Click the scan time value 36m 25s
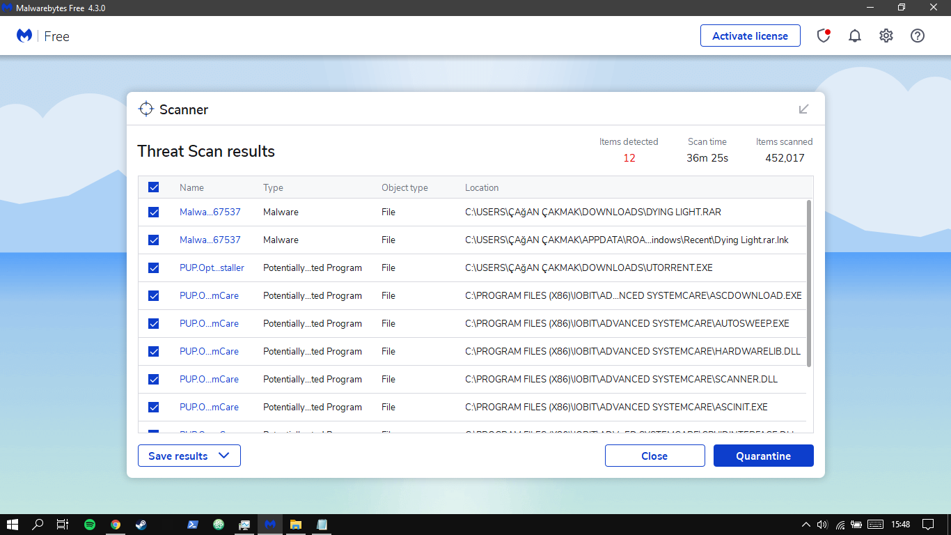951x535 pixels. click(x=707, y=158)
